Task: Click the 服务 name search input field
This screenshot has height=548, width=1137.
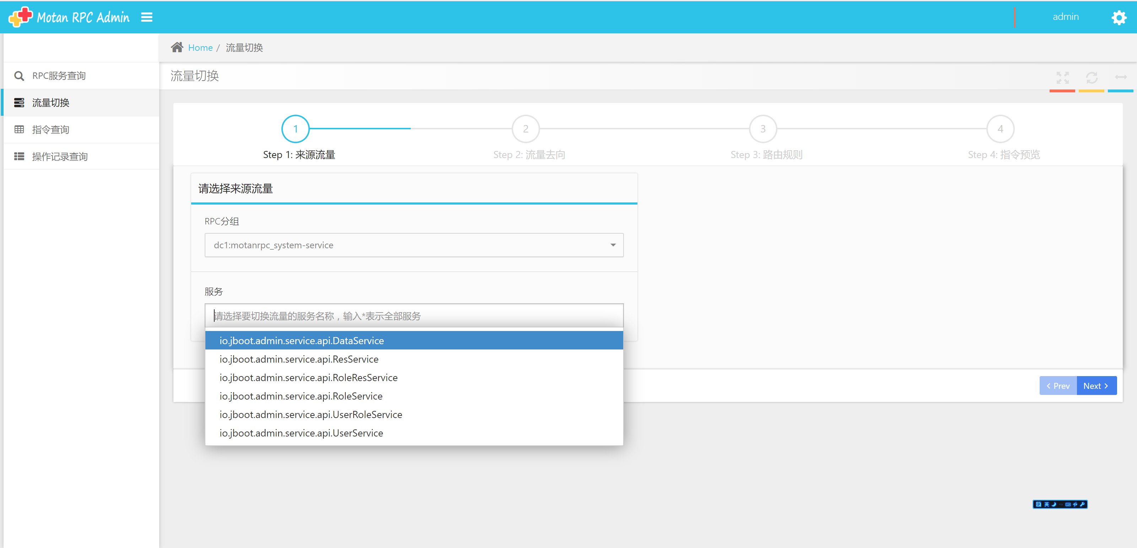Action: tap(414, 316)
